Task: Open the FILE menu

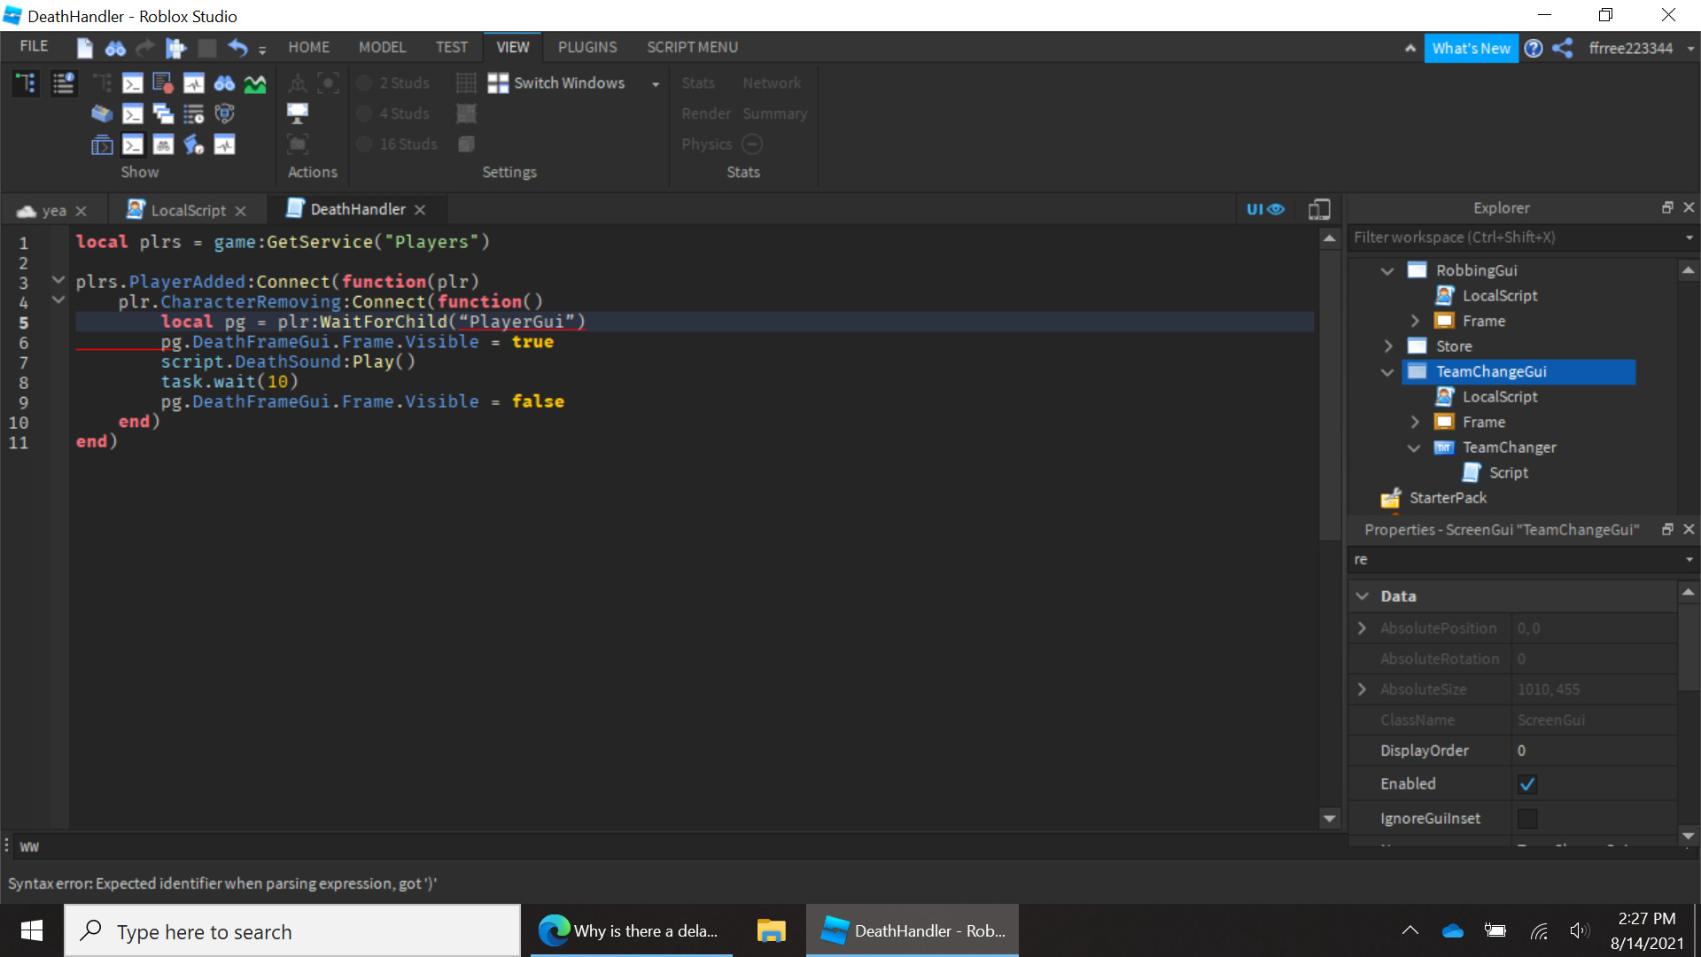Action: pyautogui.click(x=34, y=46)
